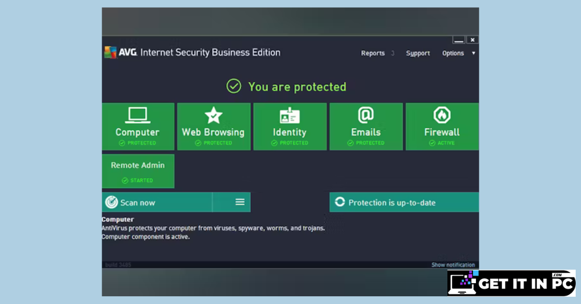
Task: Open the Remote Admin tile
Action: pyautogui.click(x=138, y=171)
